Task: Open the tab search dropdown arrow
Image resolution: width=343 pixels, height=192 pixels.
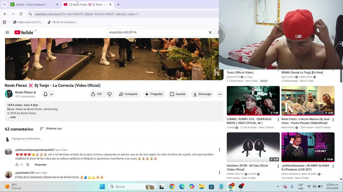Action: 5,5
